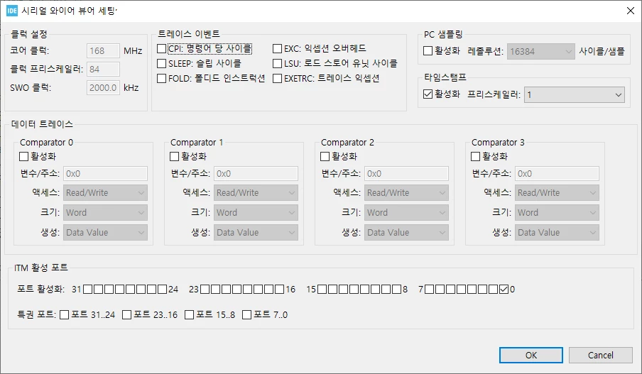
Task: Open Comparator 0 generate Data Value dropdown
Action: [x=105, y=233]
